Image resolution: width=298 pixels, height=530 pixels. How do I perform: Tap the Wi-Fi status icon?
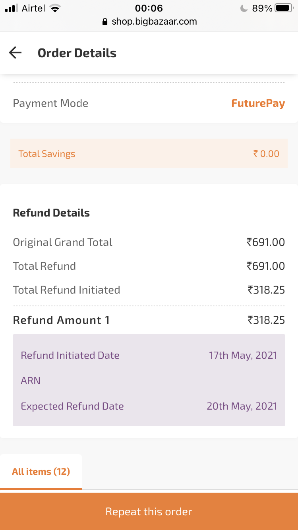pyautogui.click(x=55, y=8)
